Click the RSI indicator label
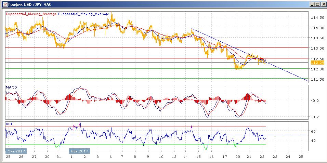Image resolution: width=327 pixels, height=163 pixels. [x=9, y=123]
